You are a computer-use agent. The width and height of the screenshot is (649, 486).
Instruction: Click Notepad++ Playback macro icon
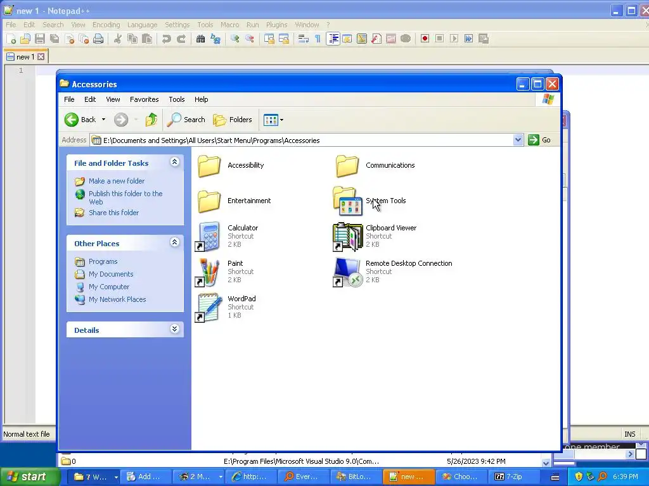pos(454,39)
